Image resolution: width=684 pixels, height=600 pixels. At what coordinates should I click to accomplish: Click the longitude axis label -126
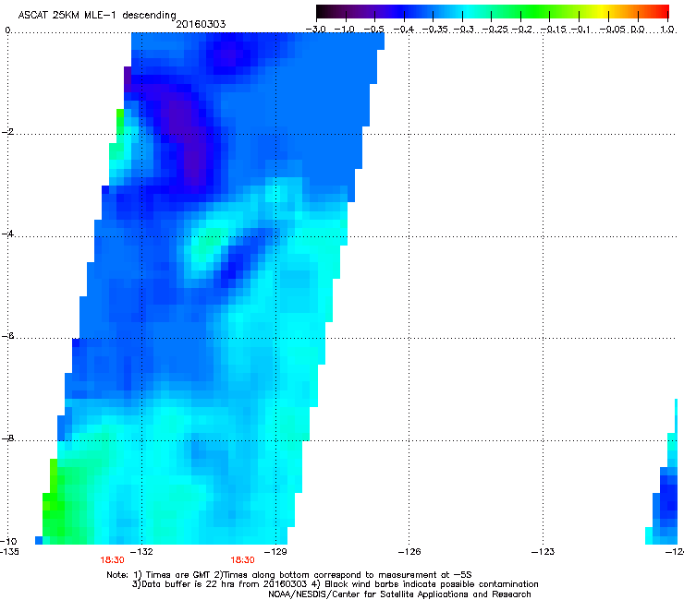coord(409,552)
